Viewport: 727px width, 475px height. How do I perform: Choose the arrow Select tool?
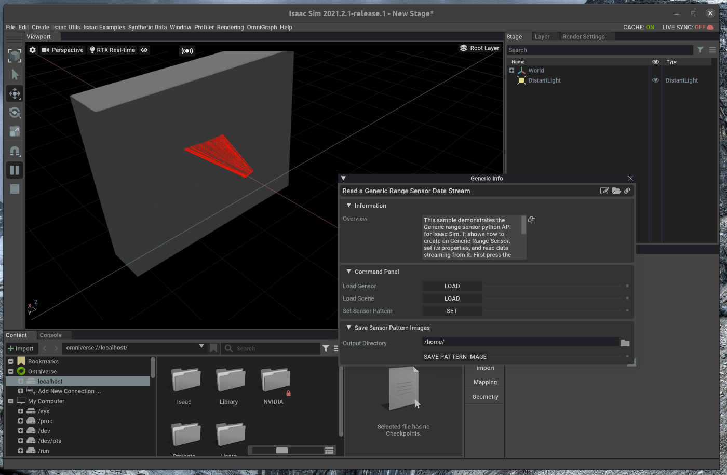[15, 75]
